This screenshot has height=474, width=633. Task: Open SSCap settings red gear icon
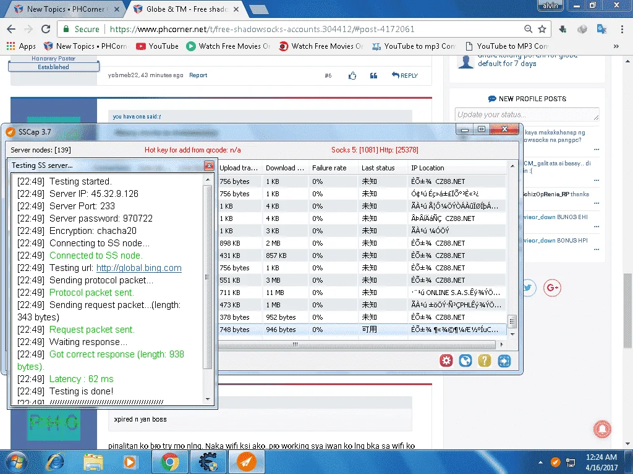click(446, 360)
